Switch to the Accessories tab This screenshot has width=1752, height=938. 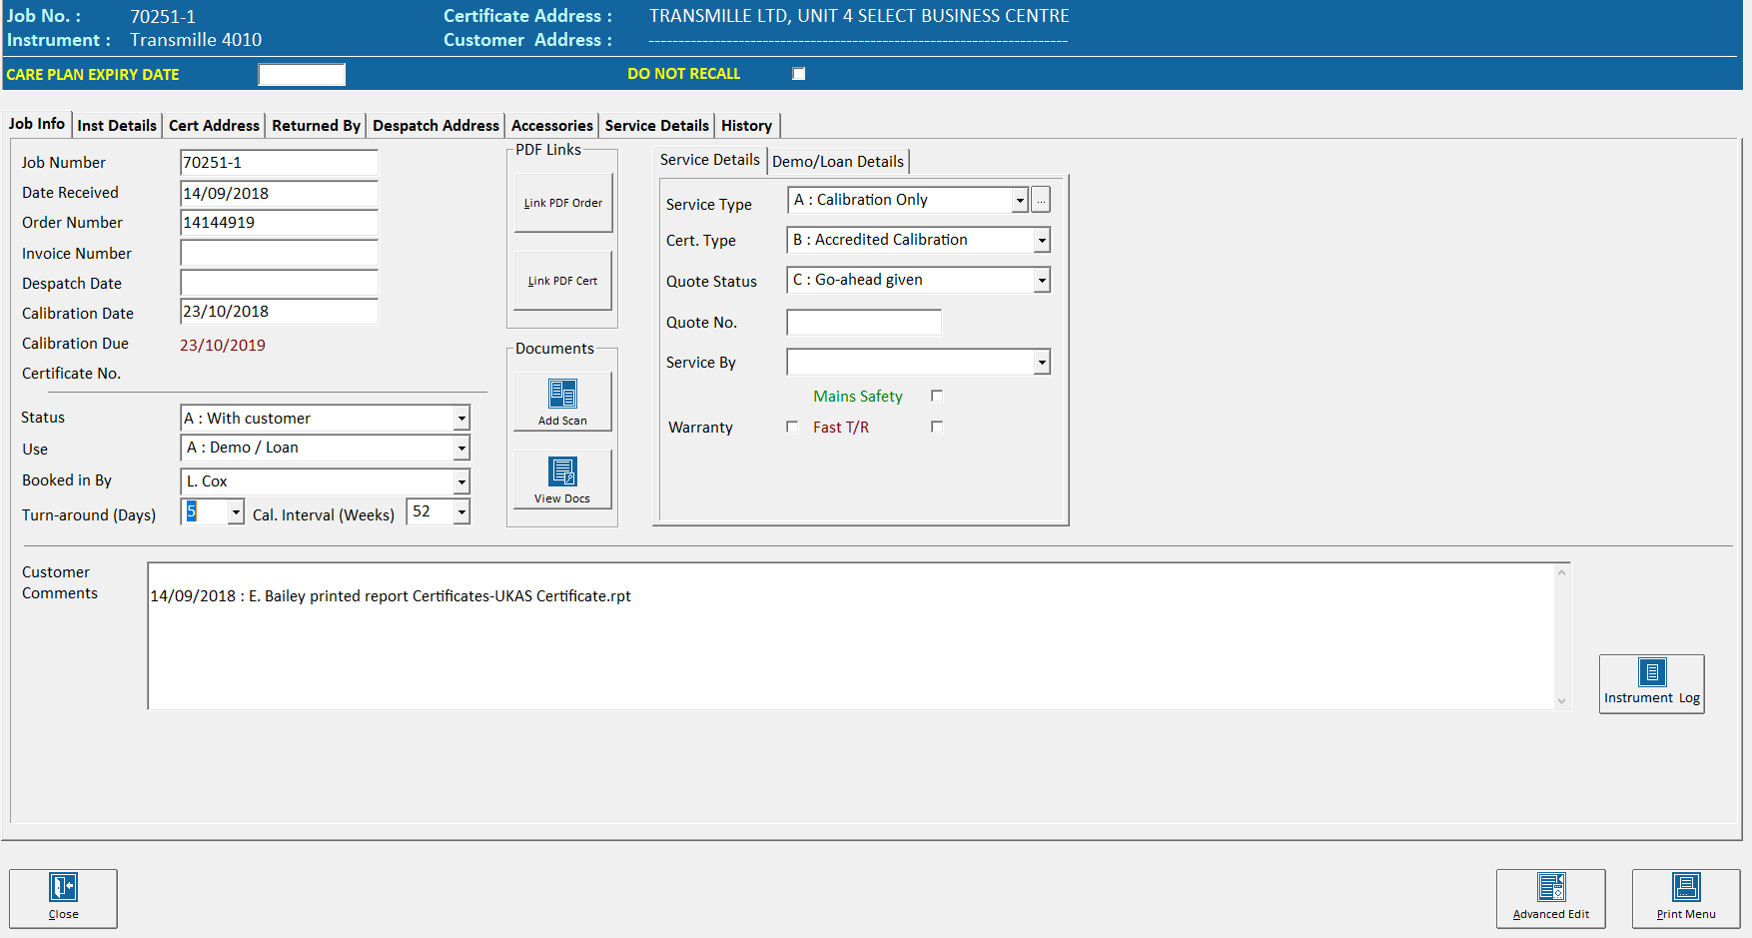pyautogui.click(x=551, y=126)
